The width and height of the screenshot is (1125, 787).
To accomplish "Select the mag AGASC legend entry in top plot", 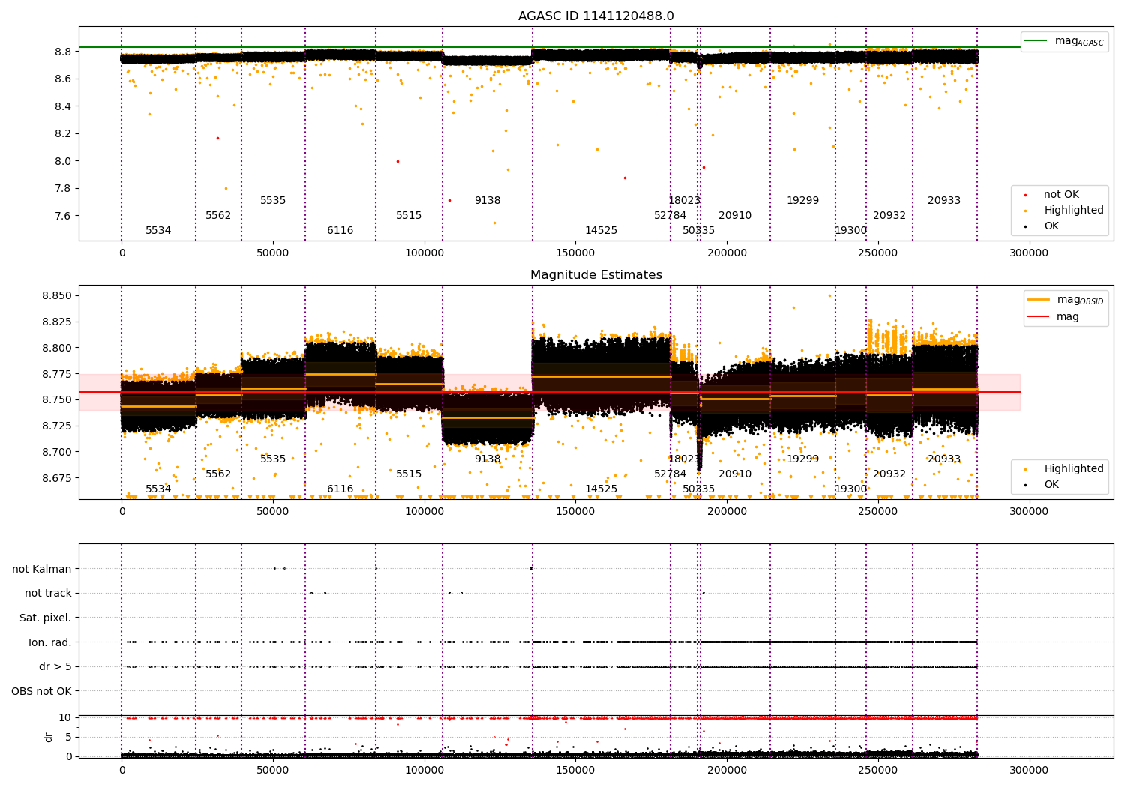I will [1064, 41].
